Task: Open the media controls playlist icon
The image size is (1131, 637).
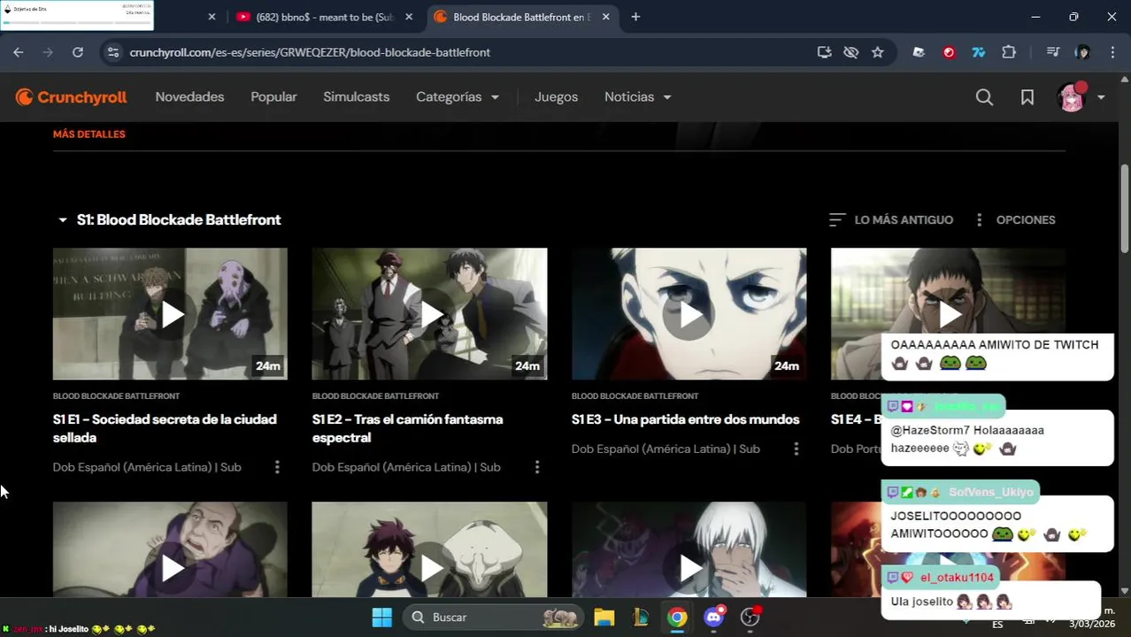Action: click(1052, 52)
